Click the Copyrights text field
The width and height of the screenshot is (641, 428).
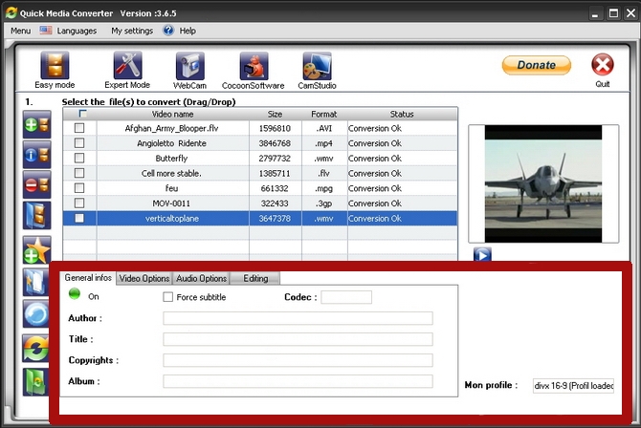298,360
